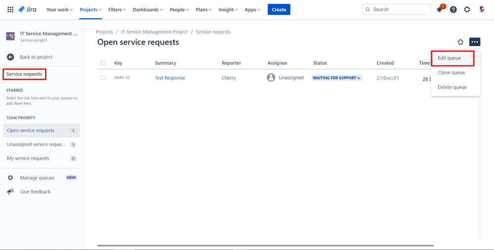Sort by the Assignee column header
494x250 pixels.
277,63
